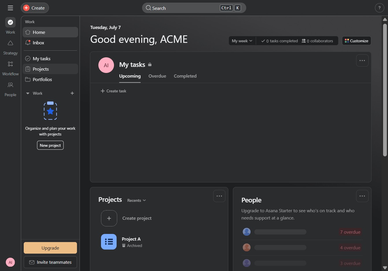Collapse the Work section triangle
The height and width of the screenshot is (271, 388).
click(28, 93)
